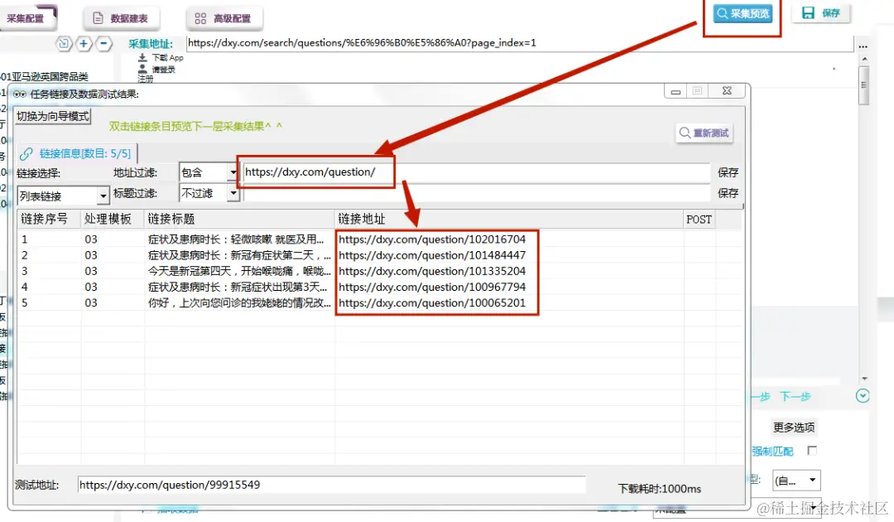Click the 重新测试 retest button
This screenshot has width=894, height=522.
tap(704, 133)
